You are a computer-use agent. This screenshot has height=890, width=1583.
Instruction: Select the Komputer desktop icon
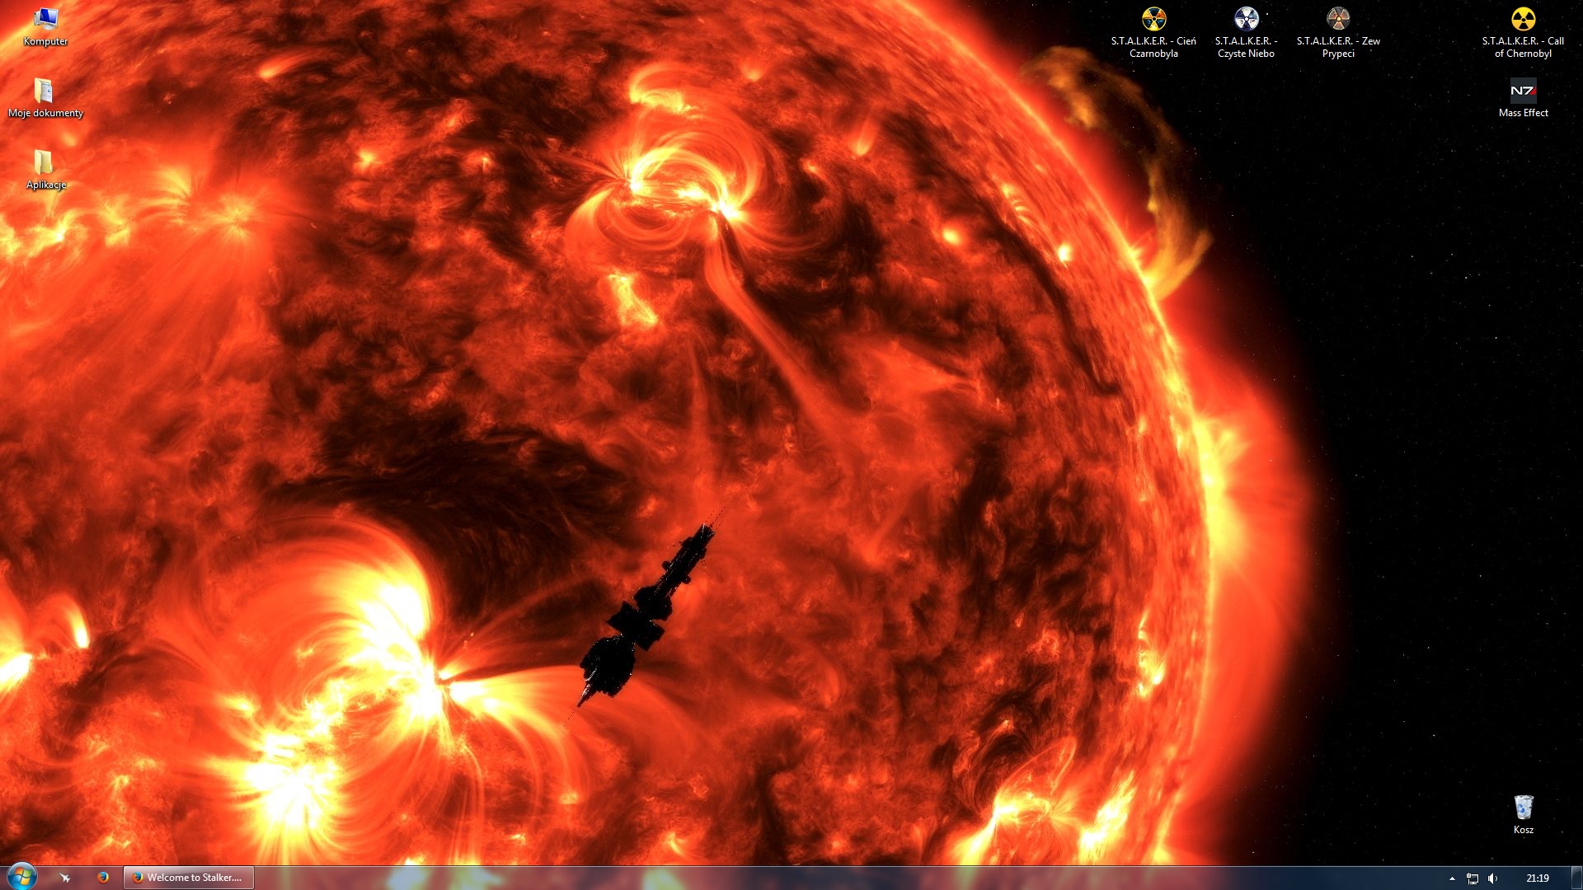click(45, 26)
